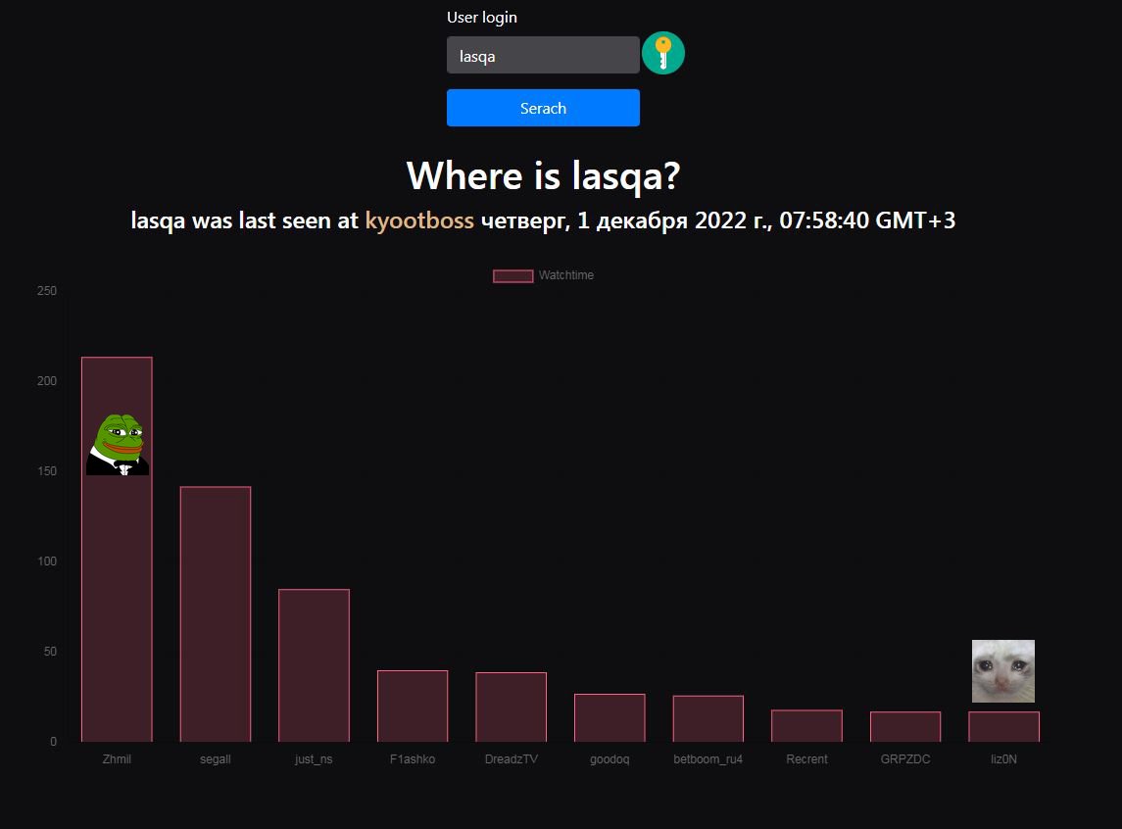
Task: Click the goodoq watchtime bar
Action: [x=610, y=717]
